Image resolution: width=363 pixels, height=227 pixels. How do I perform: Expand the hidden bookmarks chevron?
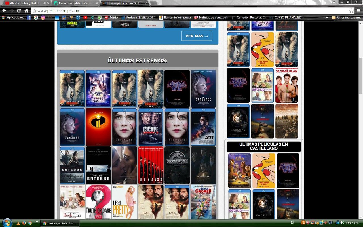click(327, 18)
